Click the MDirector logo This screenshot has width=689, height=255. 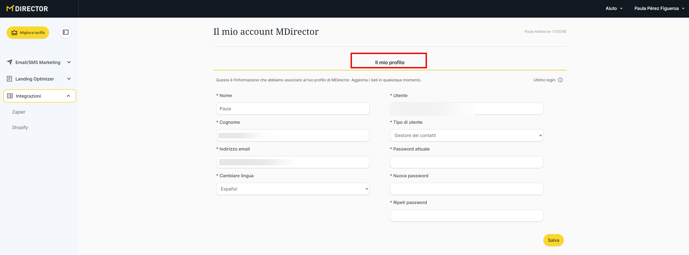coord(27,9)
